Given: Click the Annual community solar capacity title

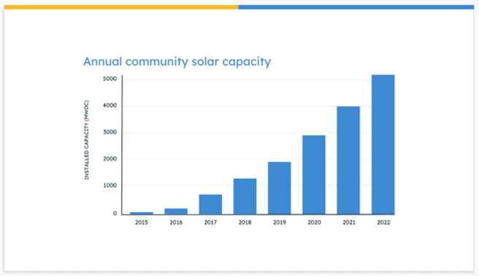Looking at the screenshot, I should (x=177, y=62).
